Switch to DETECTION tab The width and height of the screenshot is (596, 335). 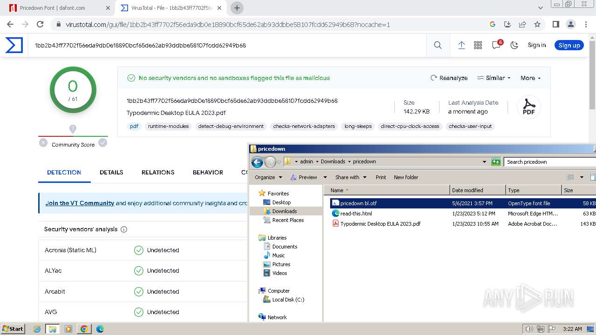64,172
